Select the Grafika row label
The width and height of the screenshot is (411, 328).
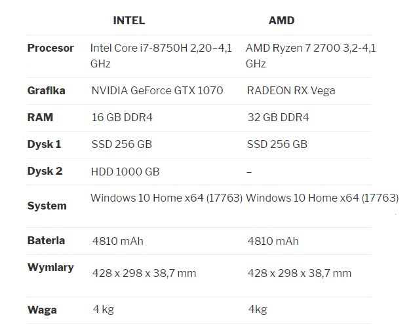(46, 90)
